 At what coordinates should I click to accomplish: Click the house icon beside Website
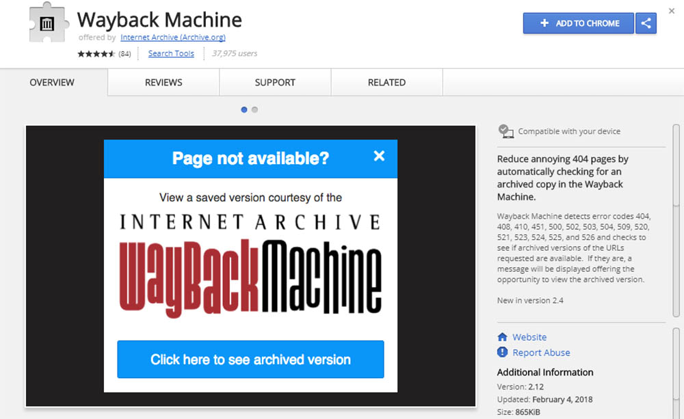503,337
